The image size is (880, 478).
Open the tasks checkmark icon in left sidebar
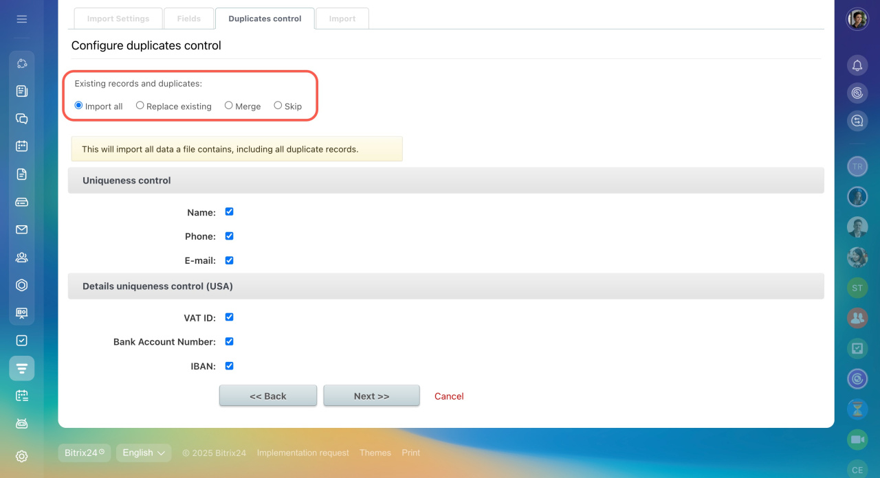(22, 340)
